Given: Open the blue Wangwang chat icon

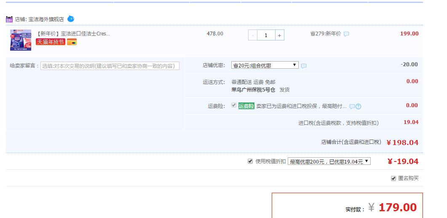Looking at the screenshot, I should (x=71, y=19).
